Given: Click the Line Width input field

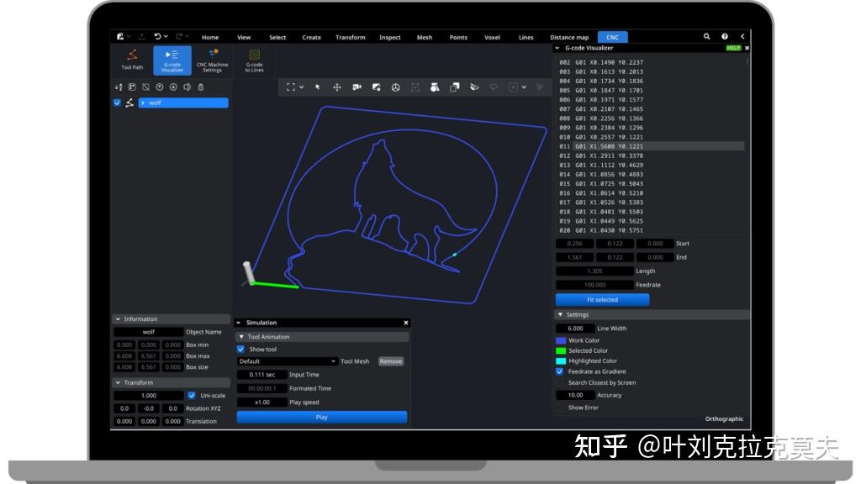Looking at the screenshot, I should coord(575,329).
